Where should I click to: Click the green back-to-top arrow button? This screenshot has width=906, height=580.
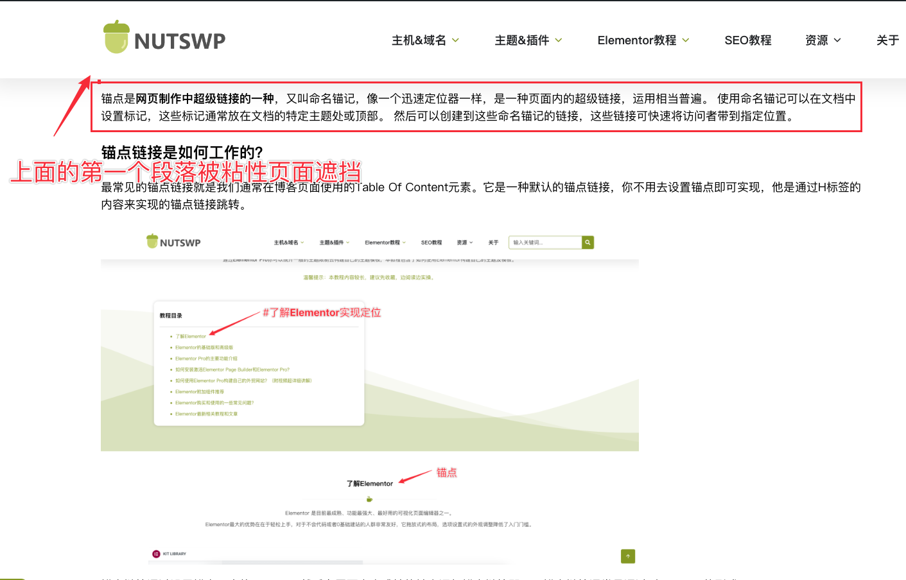[628, 556]
